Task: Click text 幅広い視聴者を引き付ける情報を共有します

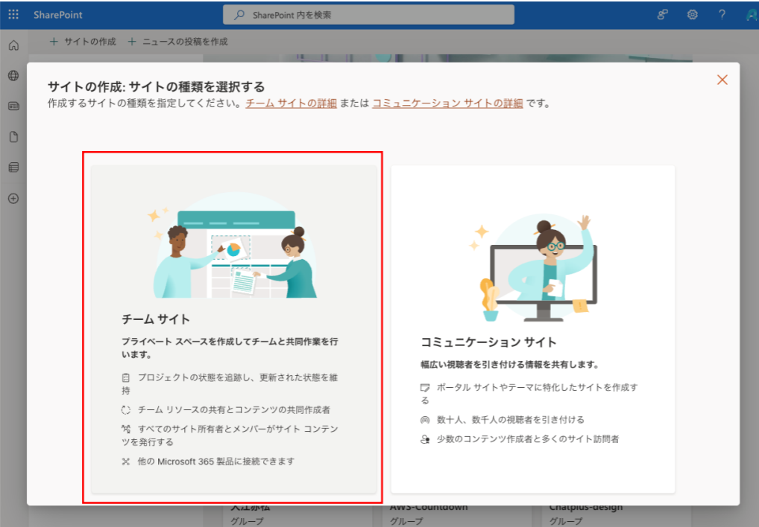Action: pyautogui.click(x=510, y=365)
